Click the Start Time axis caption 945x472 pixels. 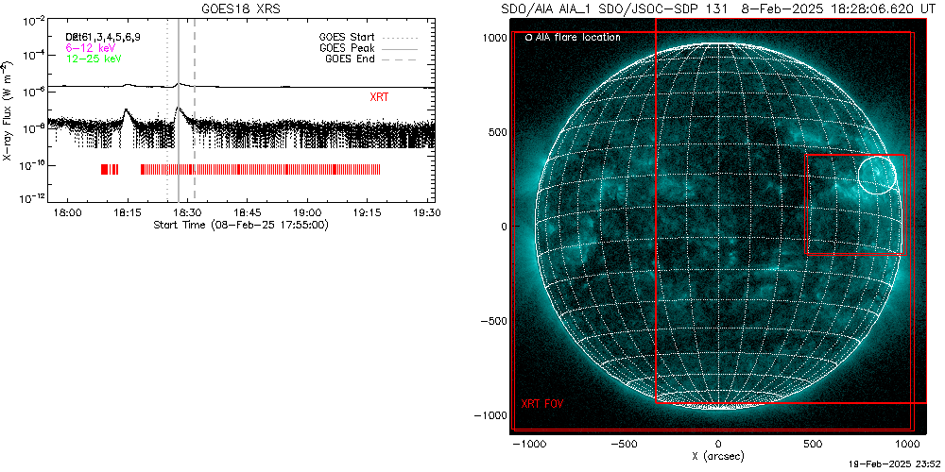(x=240, y=225)
